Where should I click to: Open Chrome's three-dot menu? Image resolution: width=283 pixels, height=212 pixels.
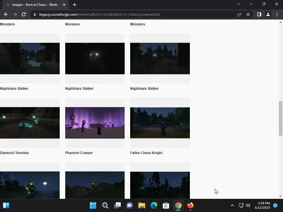click(x=277, y=14)
